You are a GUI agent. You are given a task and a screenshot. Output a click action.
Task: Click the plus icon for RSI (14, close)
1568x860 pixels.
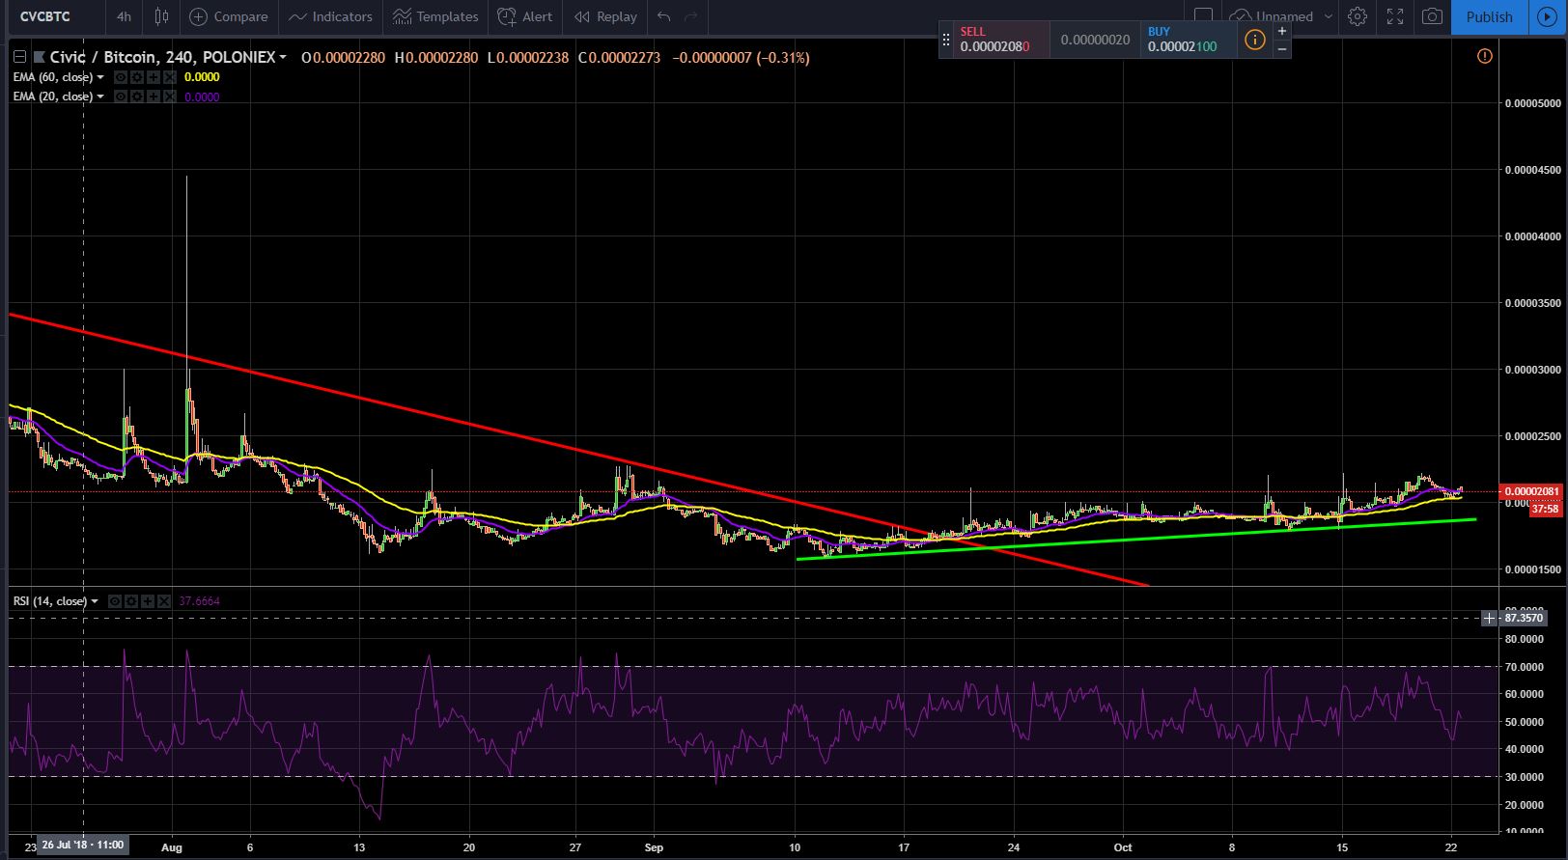point(148,601)
